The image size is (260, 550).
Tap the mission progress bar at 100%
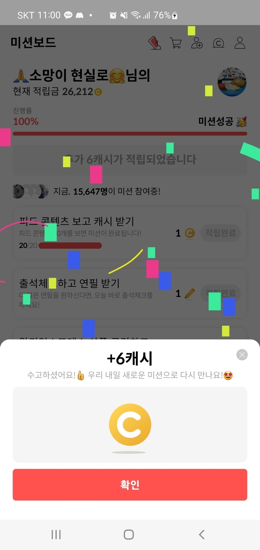(x=130, y=134)
